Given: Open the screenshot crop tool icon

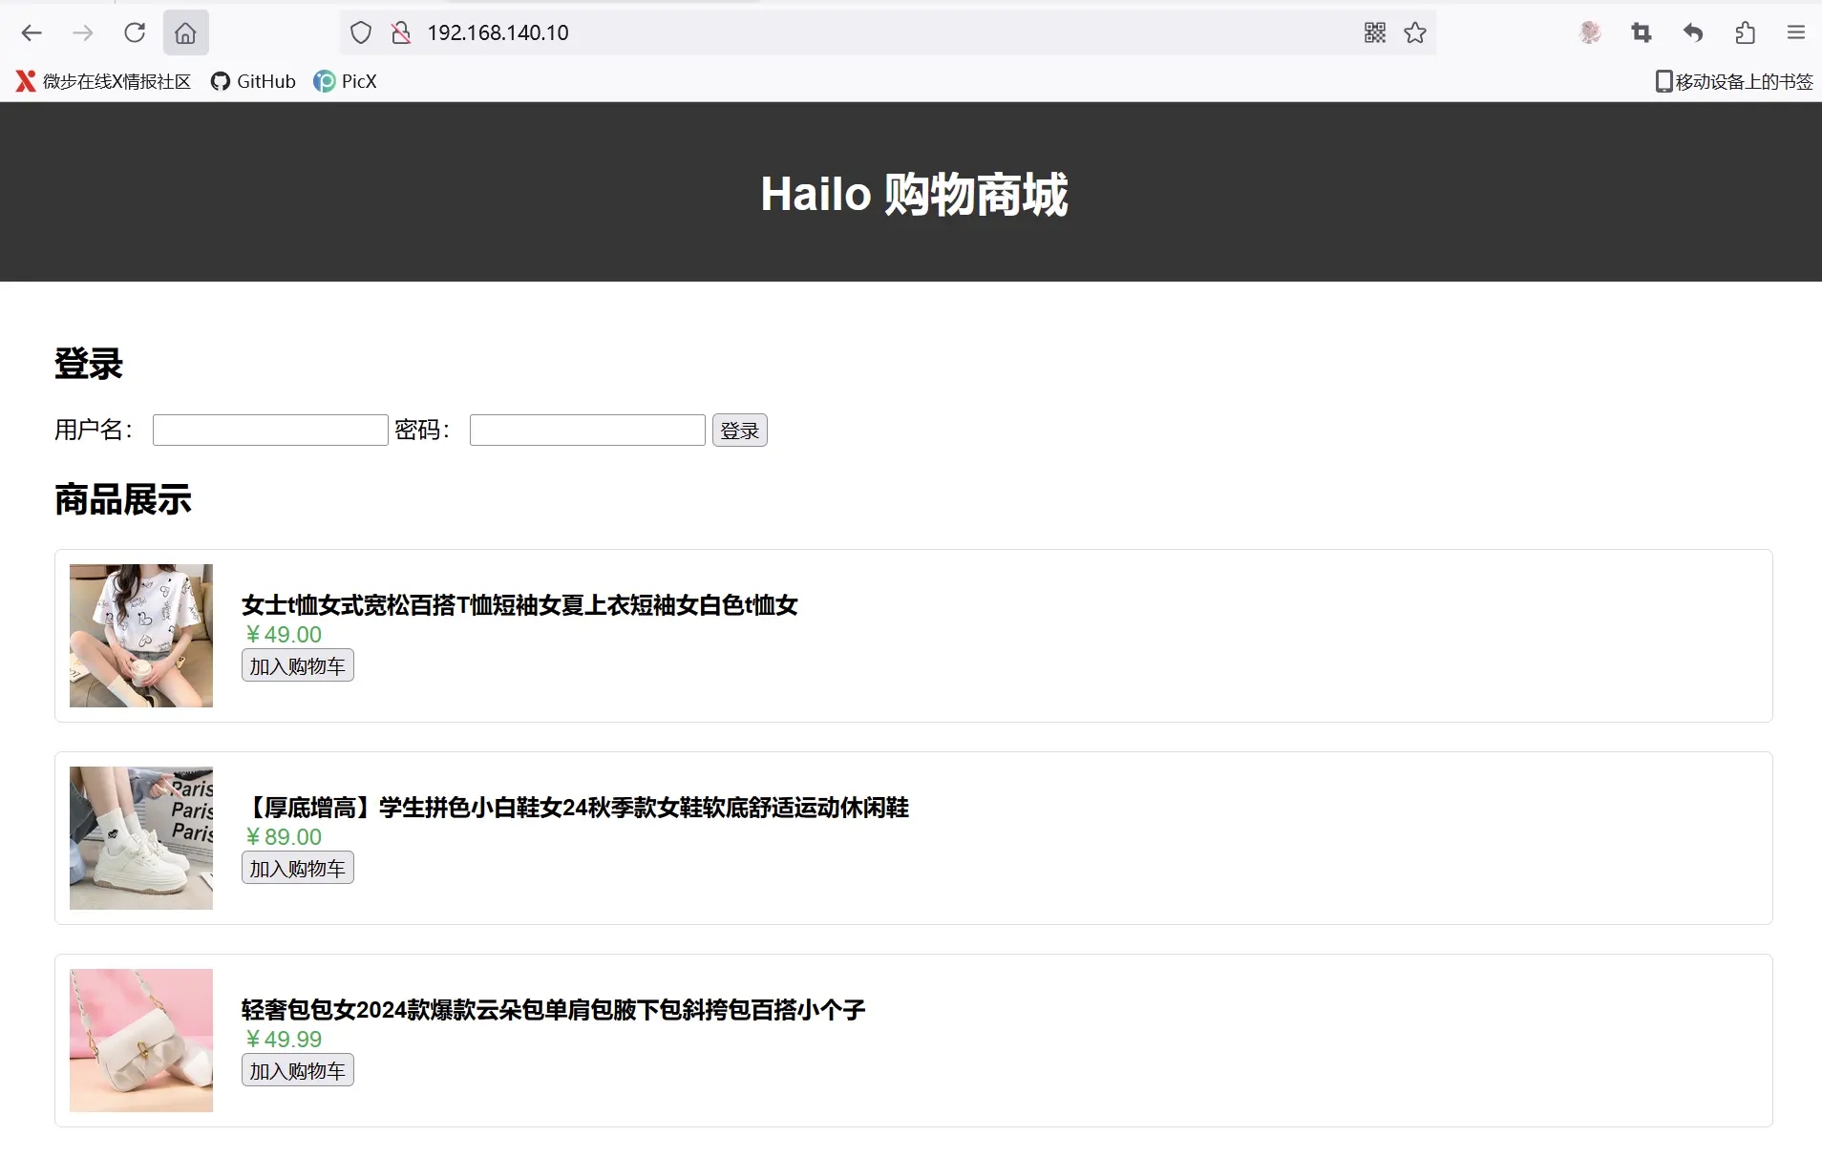Looking at the screenshot, I should pyautogui.click(x=1642, y=32).
